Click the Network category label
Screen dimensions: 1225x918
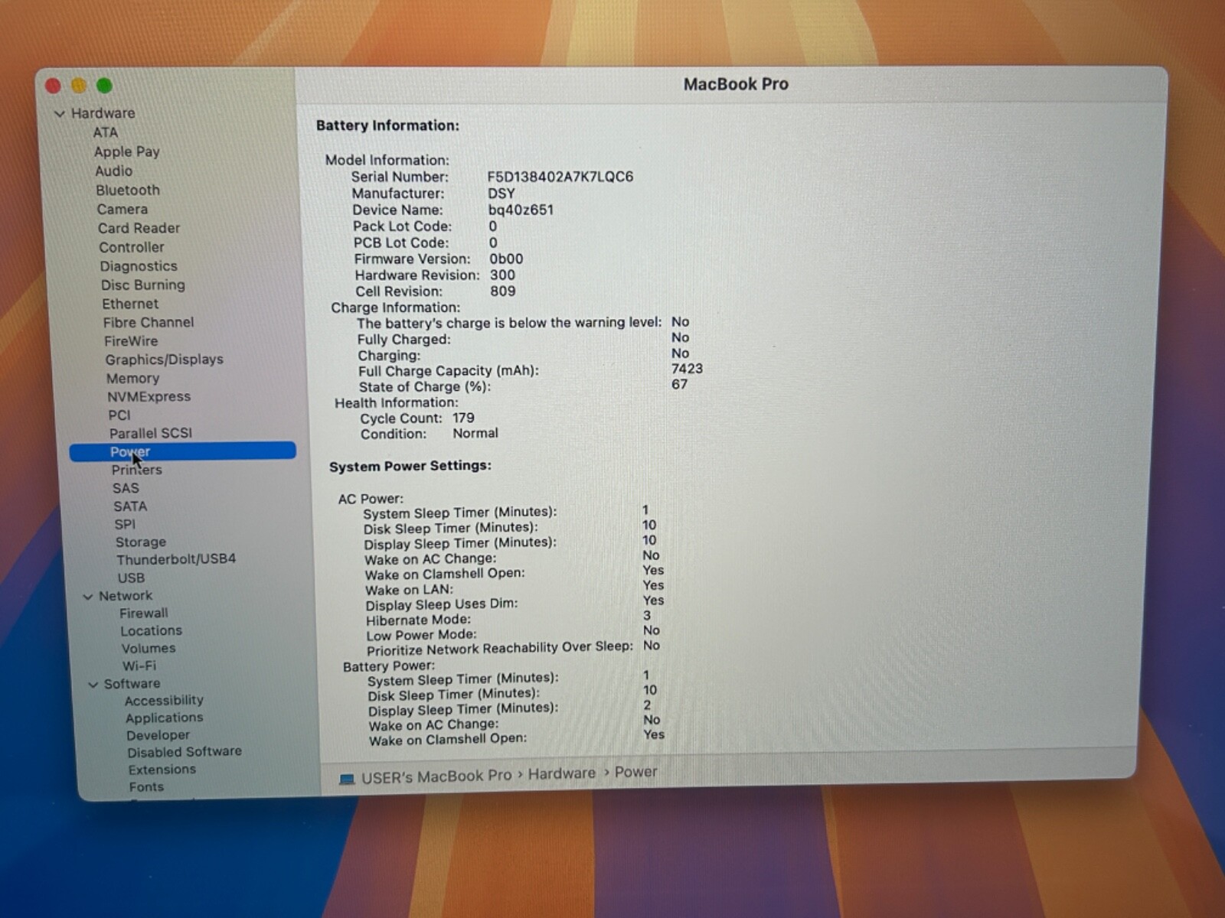(126, 596)
